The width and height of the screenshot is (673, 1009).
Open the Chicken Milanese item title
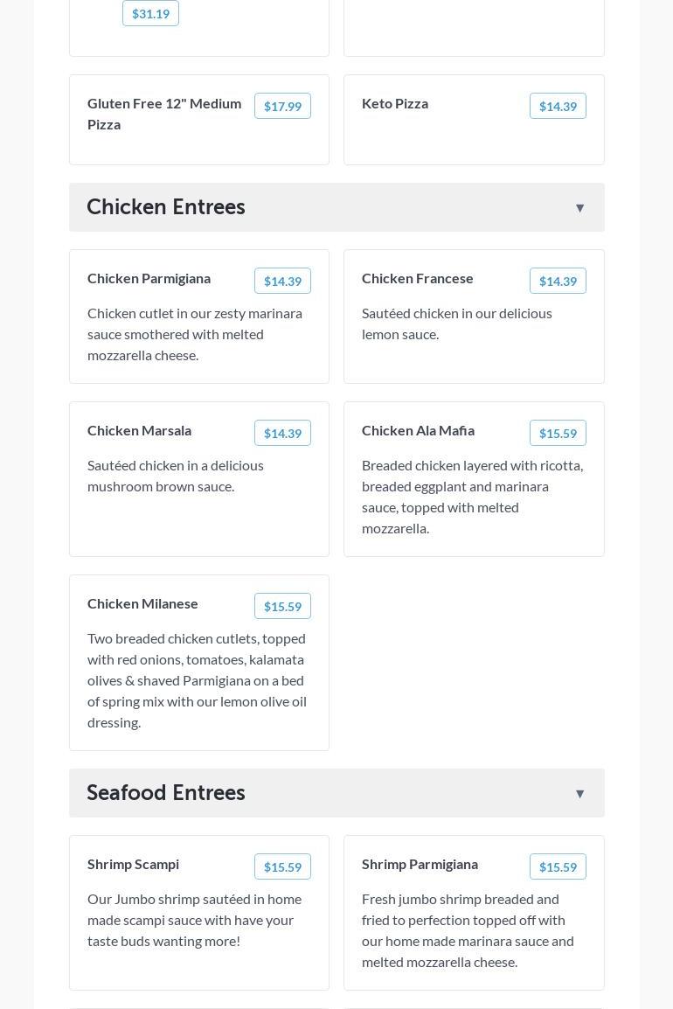point(142,603)
